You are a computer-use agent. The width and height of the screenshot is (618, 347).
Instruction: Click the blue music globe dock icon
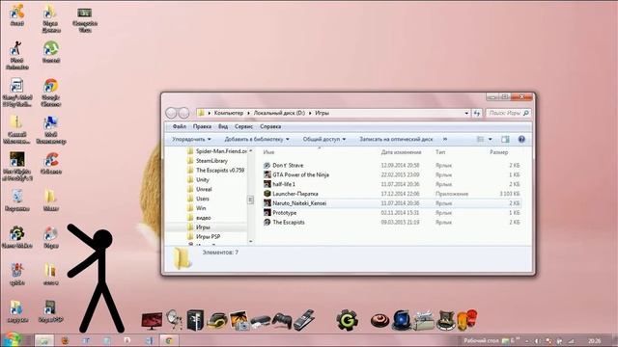[402, 320]
